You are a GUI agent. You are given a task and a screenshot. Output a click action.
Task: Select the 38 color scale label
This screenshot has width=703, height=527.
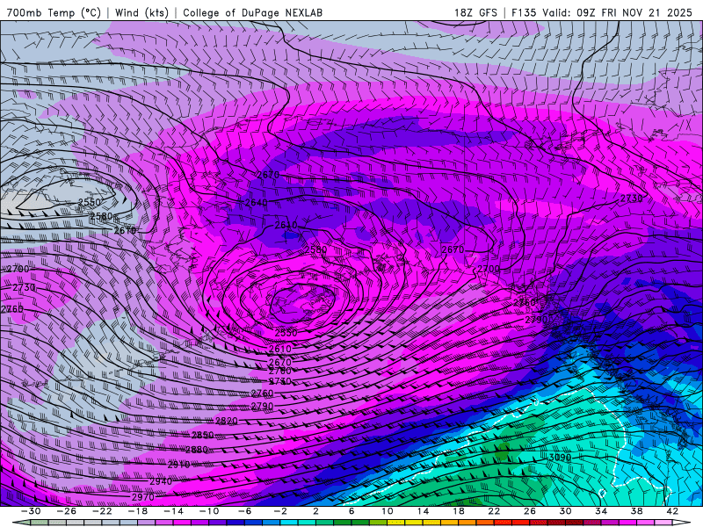tap(636, 511)
